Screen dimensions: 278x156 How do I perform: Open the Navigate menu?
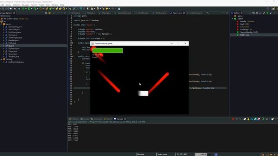(26, 5)
